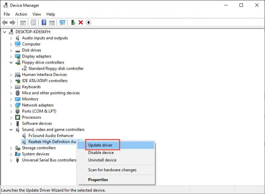Choose Uninstall device from context menu
The image size is (265, 194).
pos(116,160)
